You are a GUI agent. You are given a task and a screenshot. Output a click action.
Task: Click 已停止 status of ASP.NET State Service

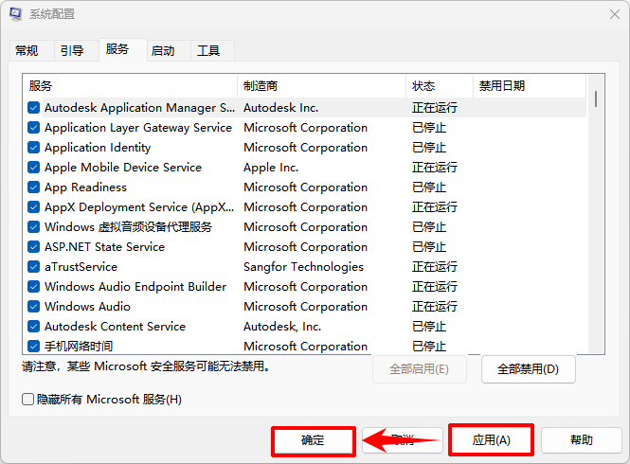(x=429, y=246)
